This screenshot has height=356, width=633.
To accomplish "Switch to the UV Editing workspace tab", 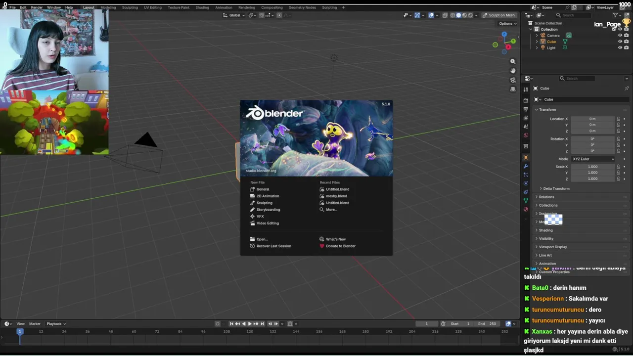I will click(152, 7).
